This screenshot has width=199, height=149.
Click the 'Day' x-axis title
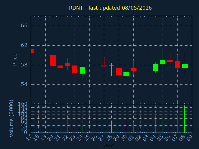pyautogui.click(x=108, y=145)
